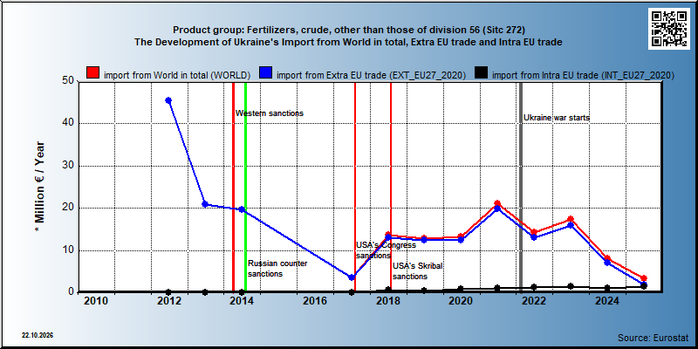Select legend text 'import from World in total (WORLD)'
Viewport: 698px width, 349px height.
(x=177, y=75)
